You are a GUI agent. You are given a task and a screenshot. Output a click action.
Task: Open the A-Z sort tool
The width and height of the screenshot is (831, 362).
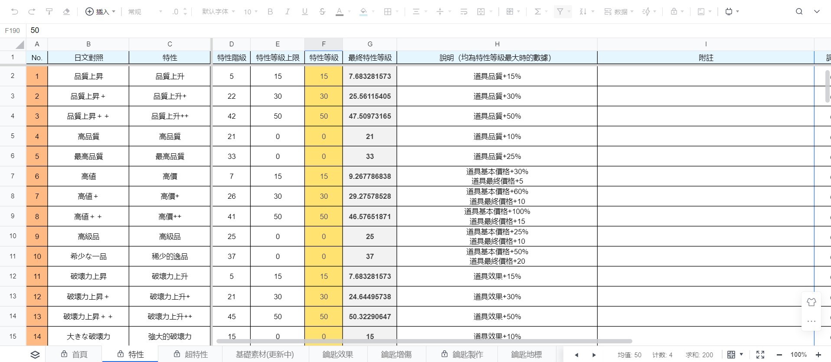point(583,12)
